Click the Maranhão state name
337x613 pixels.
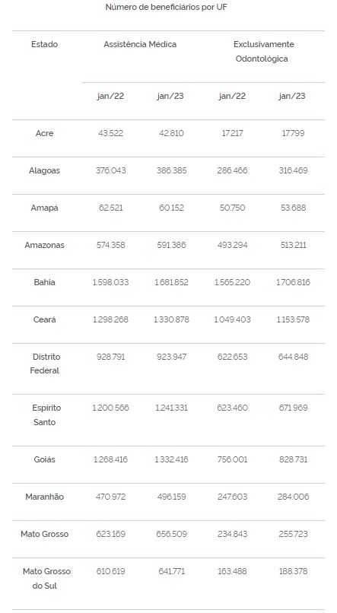(44, 497)
